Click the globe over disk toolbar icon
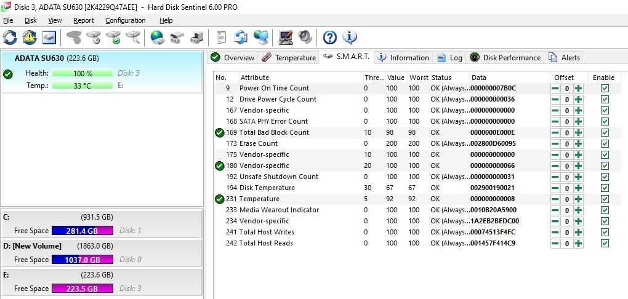Viewport: 628px width, 299px height. tap(158, 38)
